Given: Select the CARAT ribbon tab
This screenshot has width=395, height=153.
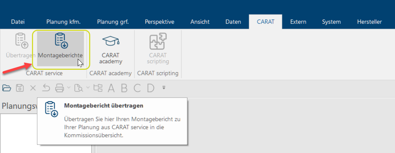Looking at the screenshot, I should tap(265, 22).
